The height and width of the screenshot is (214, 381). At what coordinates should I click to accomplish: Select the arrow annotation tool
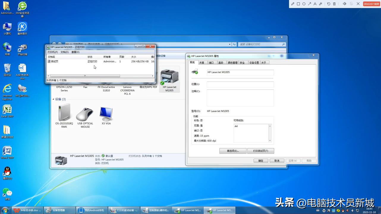point(309,4)
